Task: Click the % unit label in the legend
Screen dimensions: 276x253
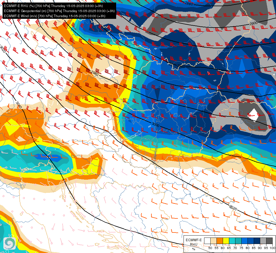Action: tap(194, 249)
